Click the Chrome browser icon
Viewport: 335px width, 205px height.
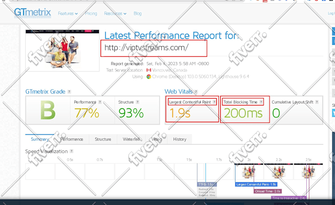coord(149,76)
